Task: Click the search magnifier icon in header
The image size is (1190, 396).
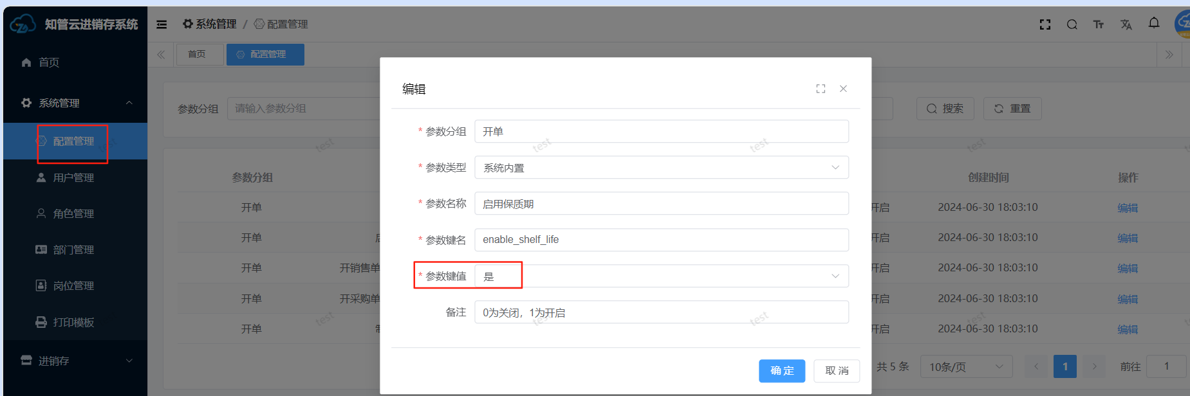Action: [x=1072, y=24]
